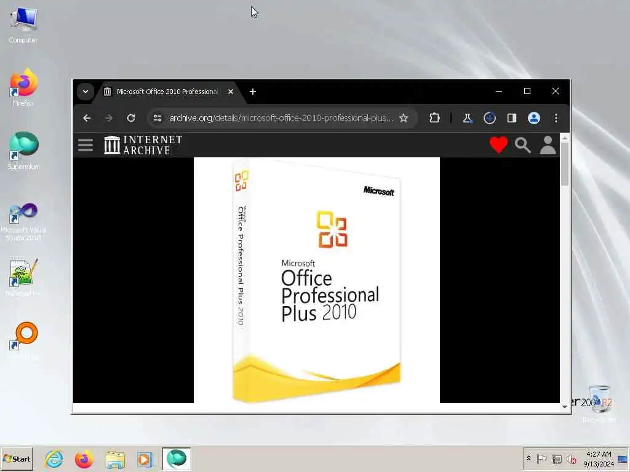Open the browser profile avatar

[534, 118]
